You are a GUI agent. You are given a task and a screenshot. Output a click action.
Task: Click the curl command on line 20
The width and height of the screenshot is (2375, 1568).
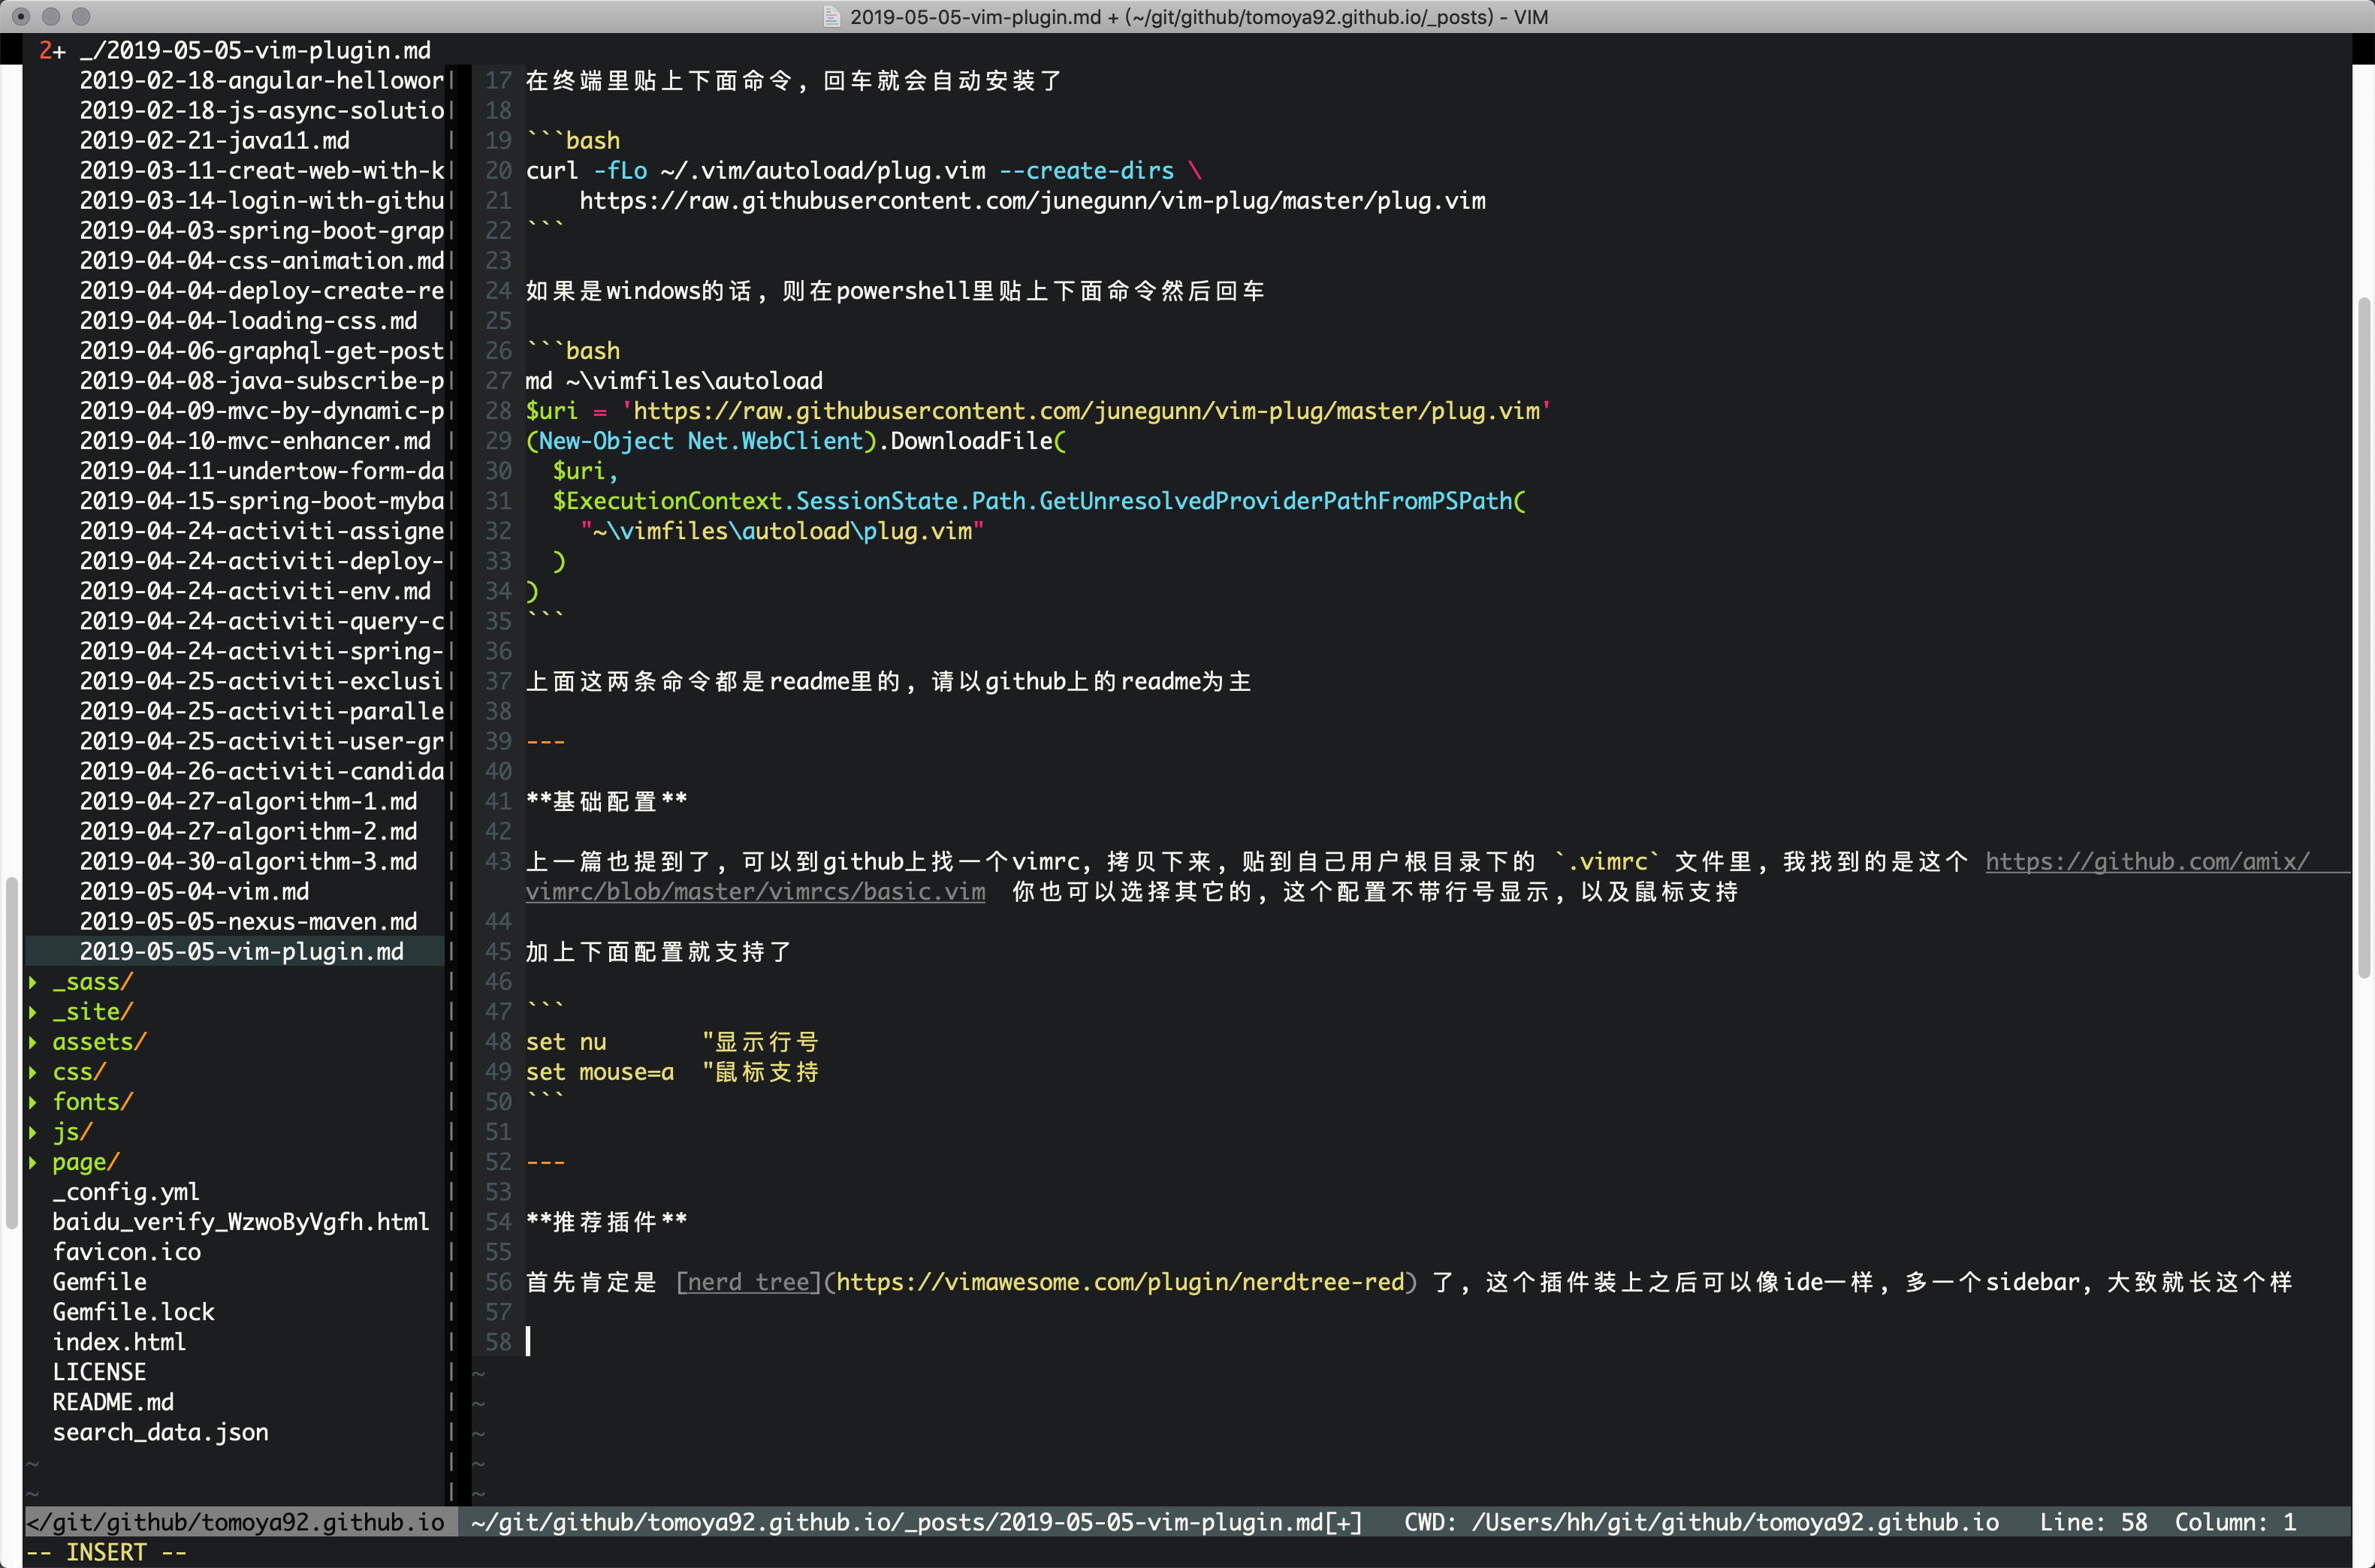[x=863, y=171]
